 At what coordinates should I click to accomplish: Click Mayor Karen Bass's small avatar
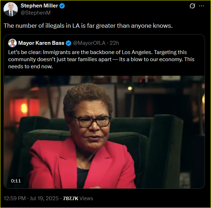(x=12, y=43)
